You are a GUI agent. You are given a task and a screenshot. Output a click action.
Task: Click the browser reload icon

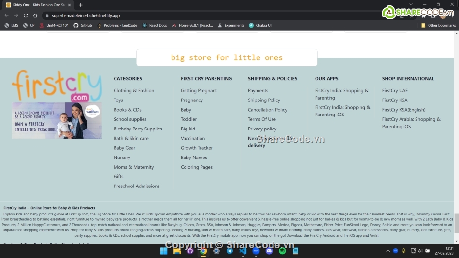pyautogui.click(x=26, y=15)
